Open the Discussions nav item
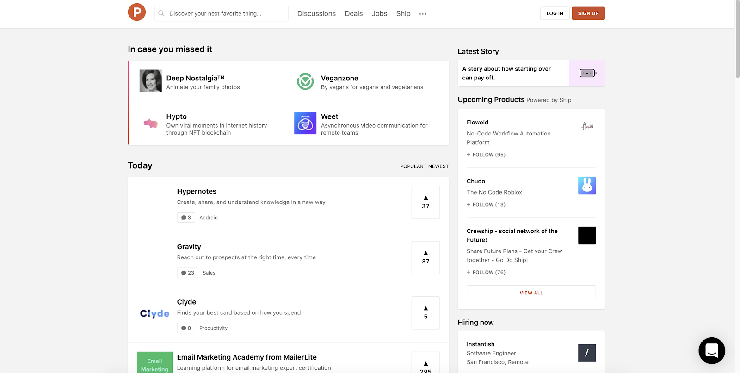The height and width of the screenshot is (373, 740). (316, 14)
